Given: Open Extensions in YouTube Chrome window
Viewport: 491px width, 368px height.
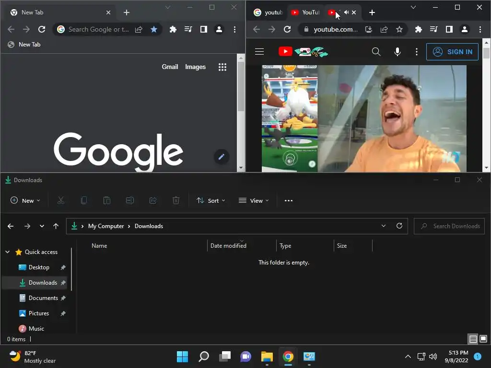Looking at the screenshot, I should (418, 29).
